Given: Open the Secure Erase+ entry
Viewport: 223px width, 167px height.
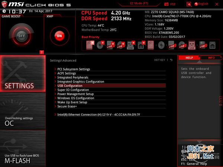Looking at the screenshot, I should (x=110, y=106).
